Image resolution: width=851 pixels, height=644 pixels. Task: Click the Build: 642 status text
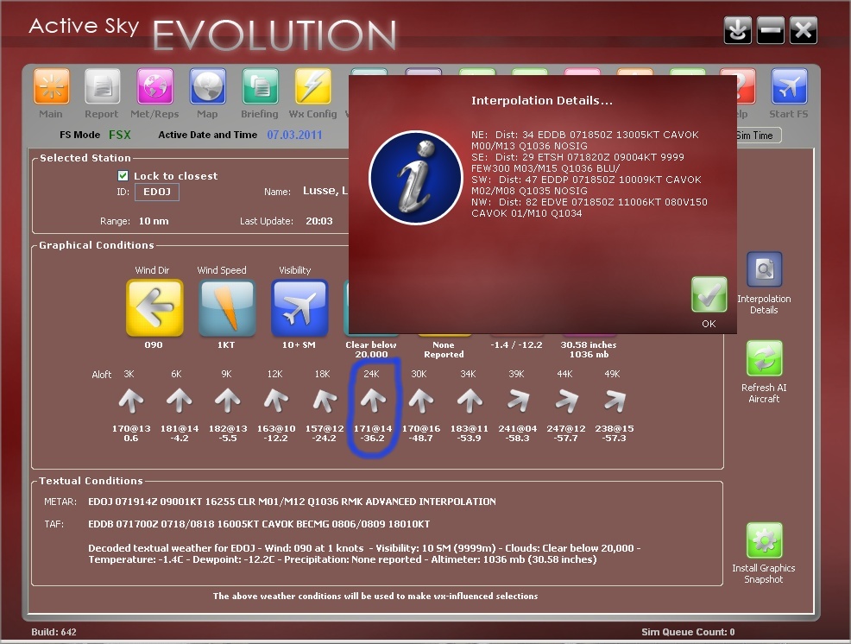click(x=54, y=632)
